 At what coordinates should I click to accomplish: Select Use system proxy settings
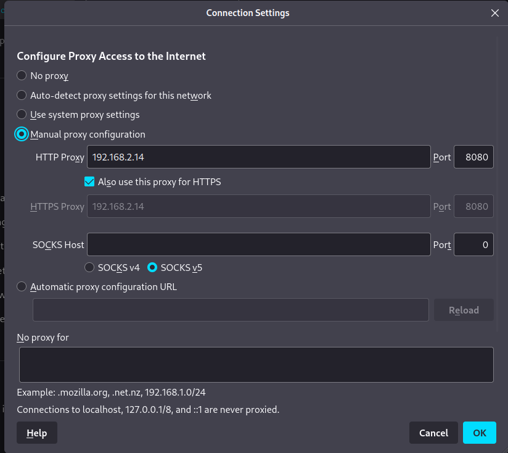pyautogui.click(x=22, y=114)
